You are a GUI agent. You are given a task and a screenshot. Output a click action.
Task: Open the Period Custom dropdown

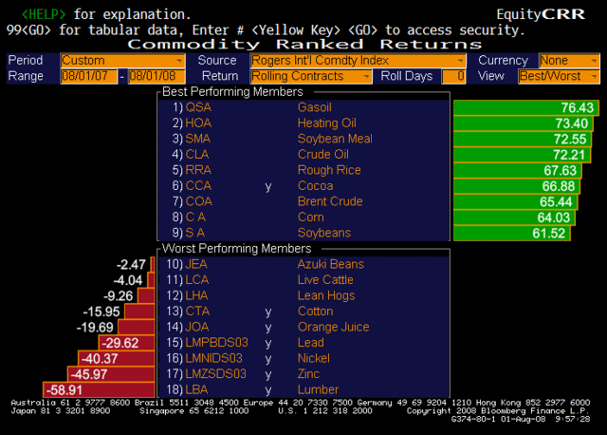click(x=122, y=61)
